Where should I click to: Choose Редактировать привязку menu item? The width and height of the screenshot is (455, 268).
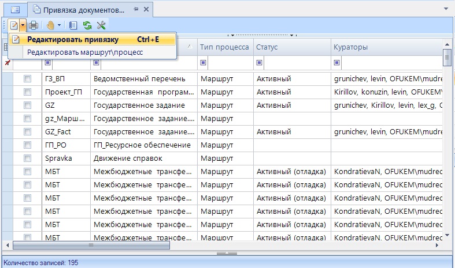point(73,40)
